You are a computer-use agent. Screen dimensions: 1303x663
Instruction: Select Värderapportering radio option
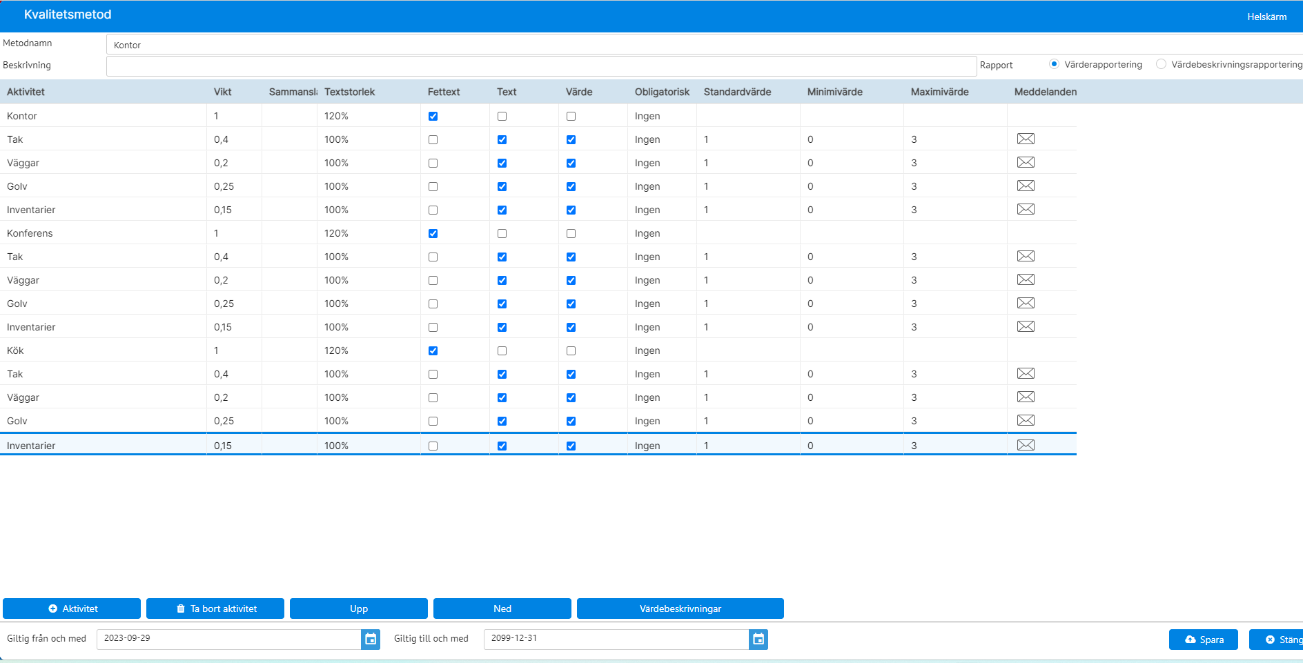coord(1054,64)
